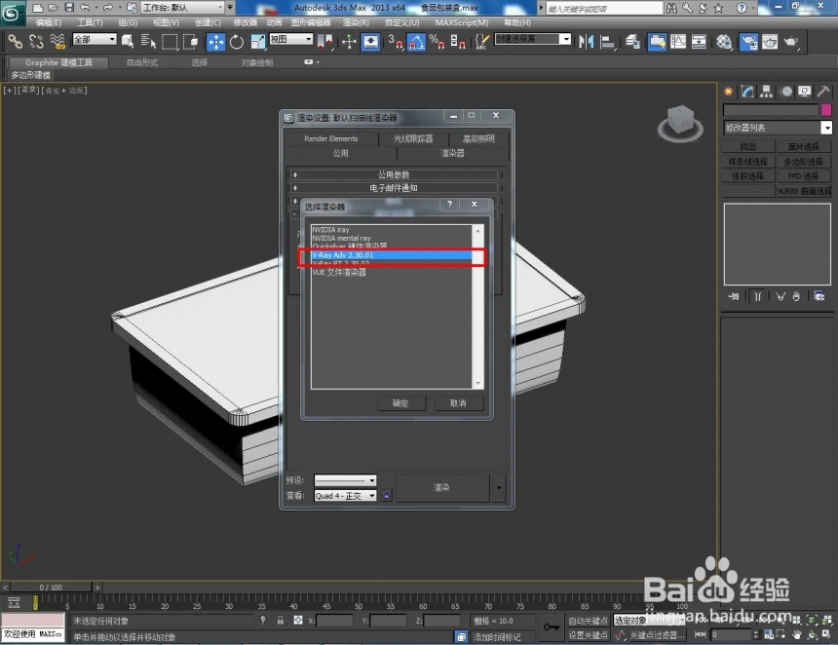Click the 面片选择 modifier button

(803, 146)
